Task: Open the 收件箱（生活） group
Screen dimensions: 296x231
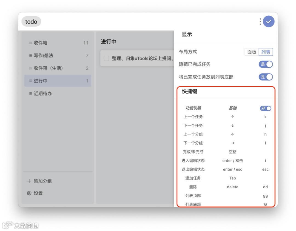Action: pyautogui.click(x=58, y=68)
